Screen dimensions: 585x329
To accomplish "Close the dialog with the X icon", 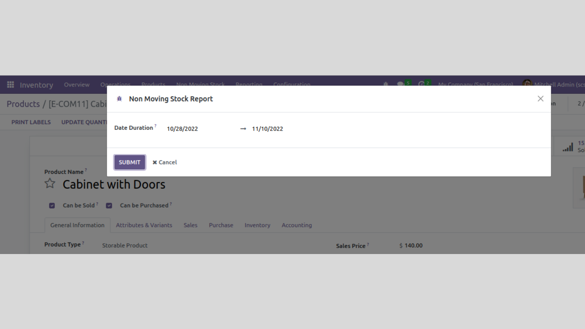I will [x=540, y=99].
